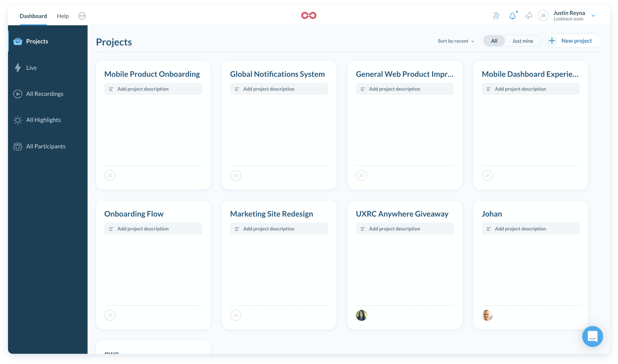Open announcements via the megaphone icon
618x364 pixels.
529,16
